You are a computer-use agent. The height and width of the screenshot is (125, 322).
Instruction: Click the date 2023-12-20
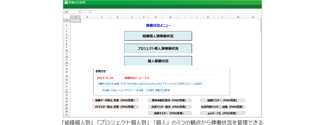[105, 78]
